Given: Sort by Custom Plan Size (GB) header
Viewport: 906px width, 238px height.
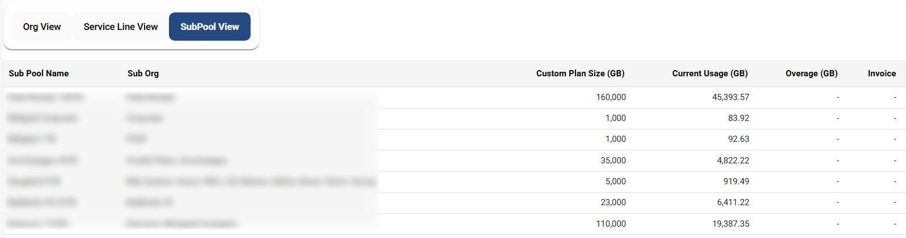Looking at the screenshot, I should (x=580, y=73).
